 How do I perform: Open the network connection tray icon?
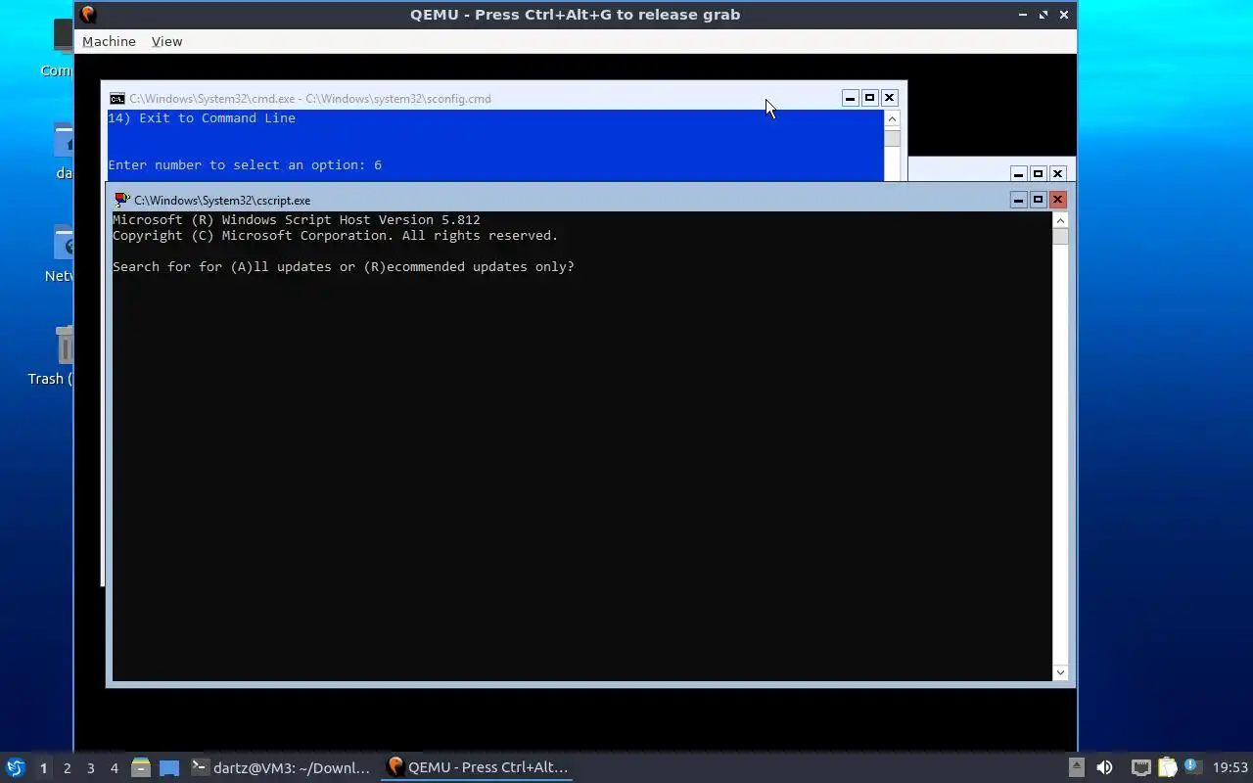(x=1140, y=767)
